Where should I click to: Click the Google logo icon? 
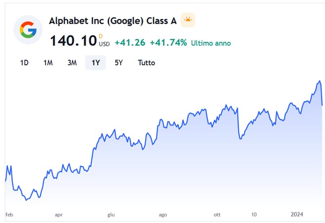28,30
